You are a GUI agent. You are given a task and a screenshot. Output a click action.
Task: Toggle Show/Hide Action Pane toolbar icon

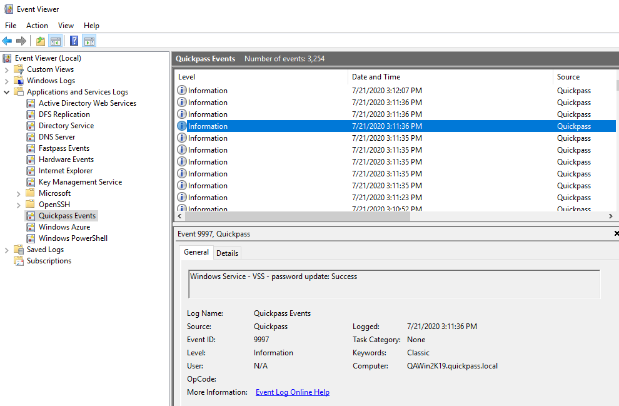[89, 41]
